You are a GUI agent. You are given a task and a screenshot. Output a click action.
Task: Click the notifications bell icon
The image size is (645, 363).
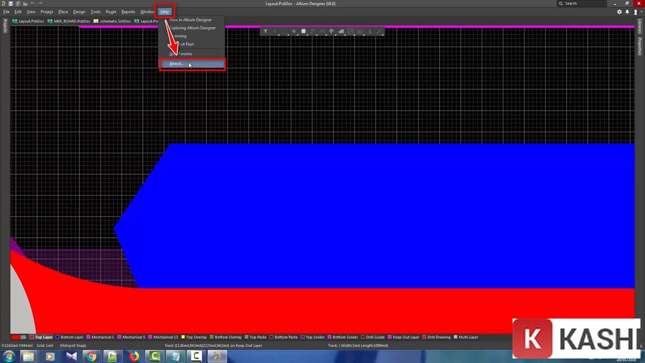[x=627, y=12]
